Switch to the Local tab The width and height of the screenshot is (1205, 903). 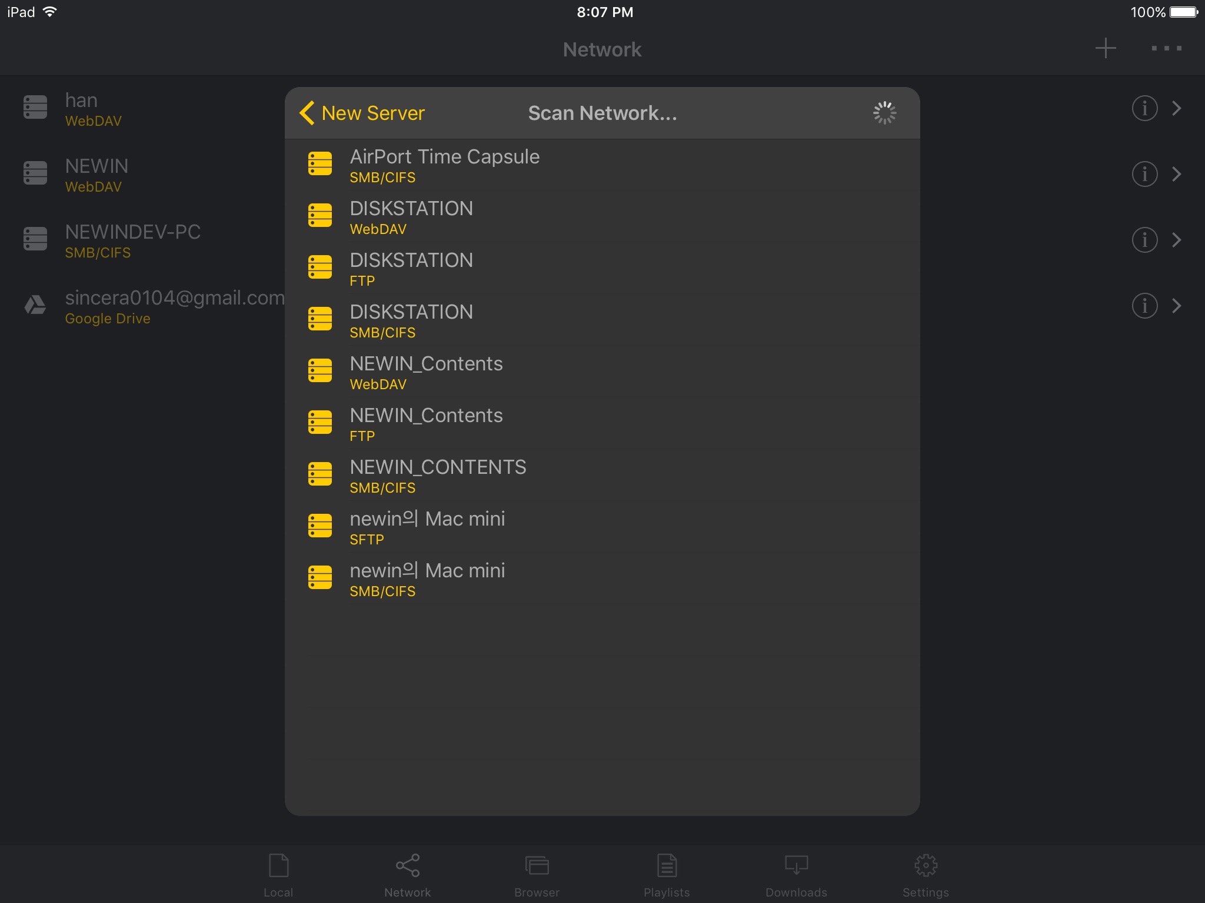coord(278,875)
